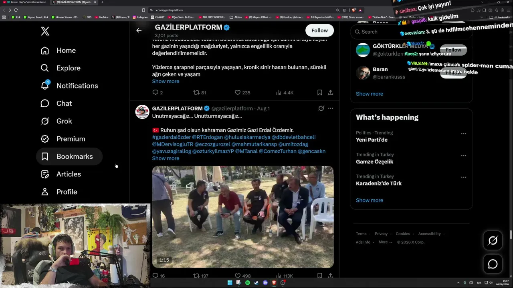Open Notifications in the sidebar
Image resolution: width=513 pixels, height=288 pixels.
[69, 86]
